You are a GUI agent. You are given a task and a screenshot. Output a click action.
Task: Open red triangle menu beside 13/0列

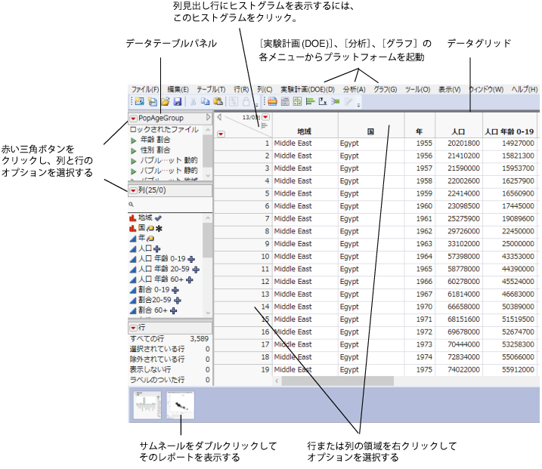tap(265, 117)
